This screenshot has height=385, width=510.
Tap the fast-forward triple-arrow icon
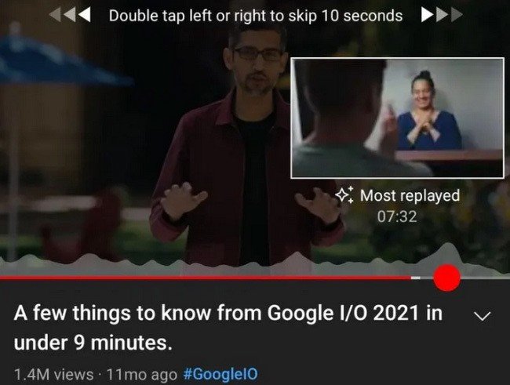pyautogui.click(x=442, y=15)
